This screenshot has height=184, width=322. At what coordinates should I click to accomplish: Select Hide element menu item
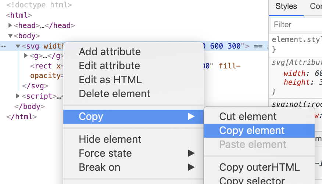(x=110, y=139)
